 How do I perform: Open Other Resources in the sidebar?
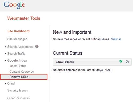[x=18, y=98]
